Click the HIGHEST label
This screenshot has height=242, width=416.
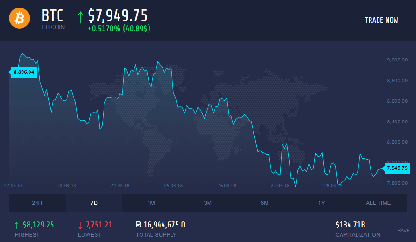pyautogui.click(x=27, y=235)
